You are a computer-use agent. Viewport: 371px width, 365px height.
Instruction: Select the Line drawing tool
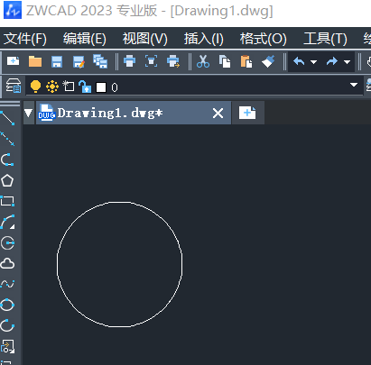(x=7, y=118)
